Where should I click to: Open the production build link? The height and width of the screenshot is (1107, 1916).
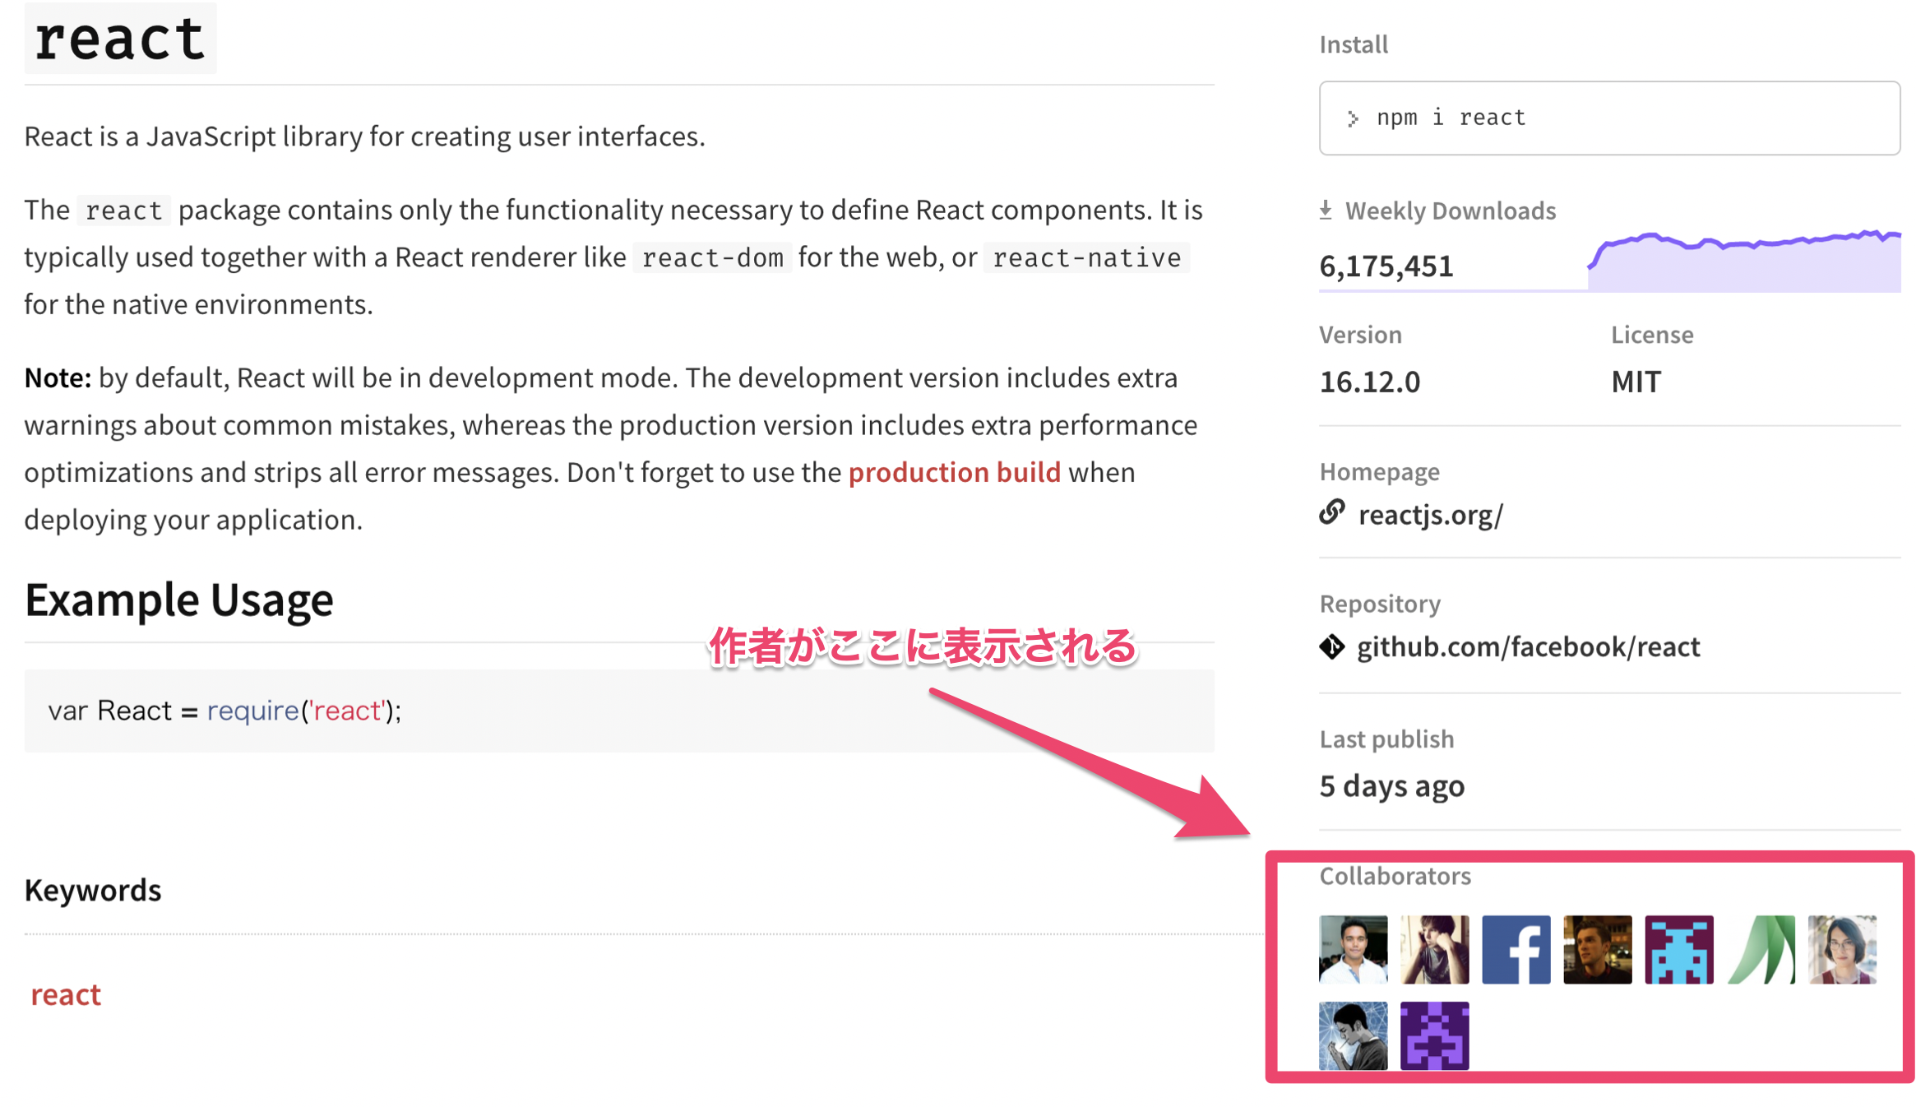954,472
